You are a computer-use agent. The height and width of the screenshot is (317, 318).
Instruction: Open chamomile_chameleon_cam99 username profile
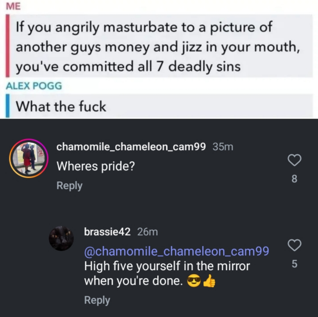point(131,147)
